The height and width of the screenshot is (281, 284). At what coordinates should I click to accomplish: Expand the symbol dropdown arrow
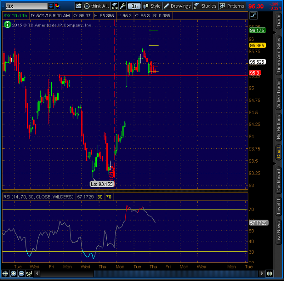[51, 6]
